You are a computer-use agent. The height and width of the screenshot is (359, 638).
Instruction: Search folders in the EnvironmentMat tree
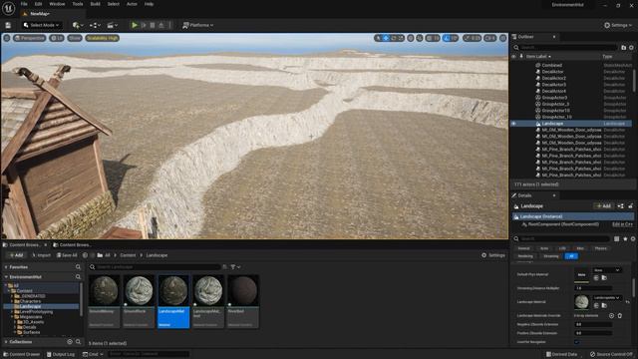[78, 277]
